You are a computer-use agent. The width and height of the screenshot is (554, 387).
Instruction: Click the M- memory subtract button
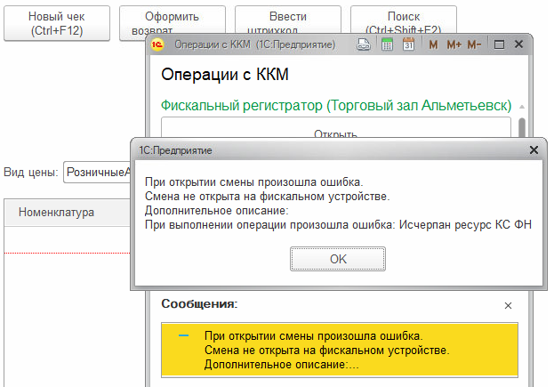pyautogui.click(x=474, y=44)
